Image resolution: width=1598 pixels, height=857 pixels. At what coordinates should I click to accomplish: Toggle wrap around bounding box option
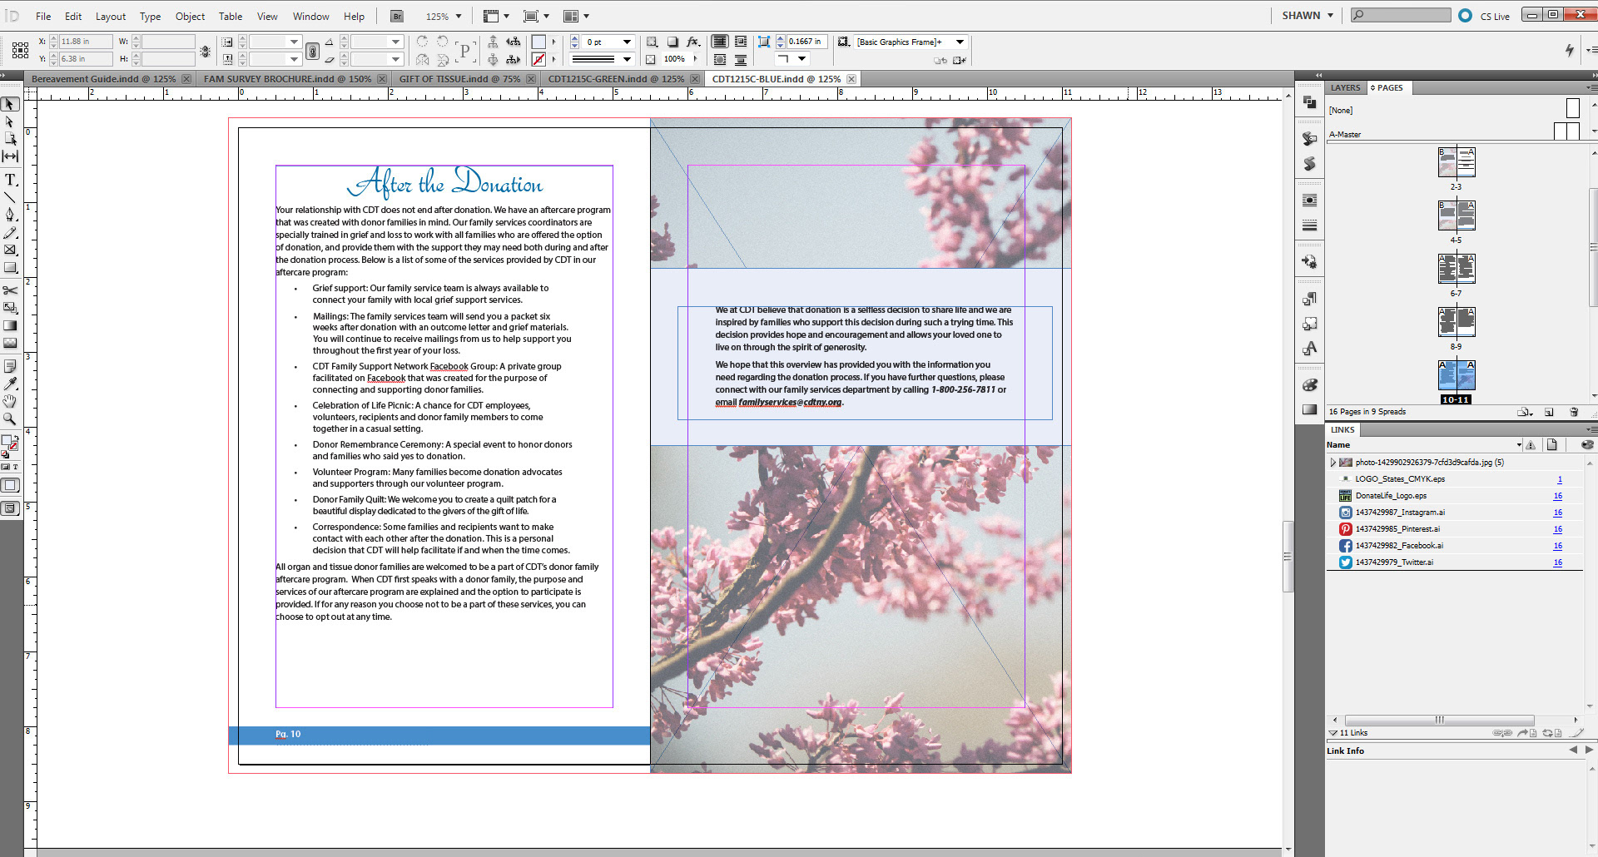click(x=740, y=42)
